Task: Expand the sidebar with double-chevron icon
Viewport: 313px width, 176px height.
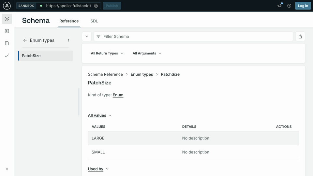Action: coord(7,169)
